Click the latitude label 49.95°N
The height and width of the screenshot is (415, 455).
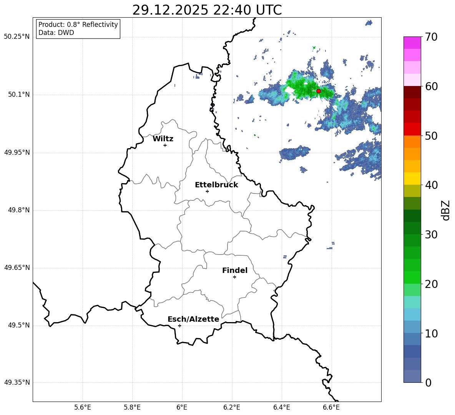coord(17,152)
